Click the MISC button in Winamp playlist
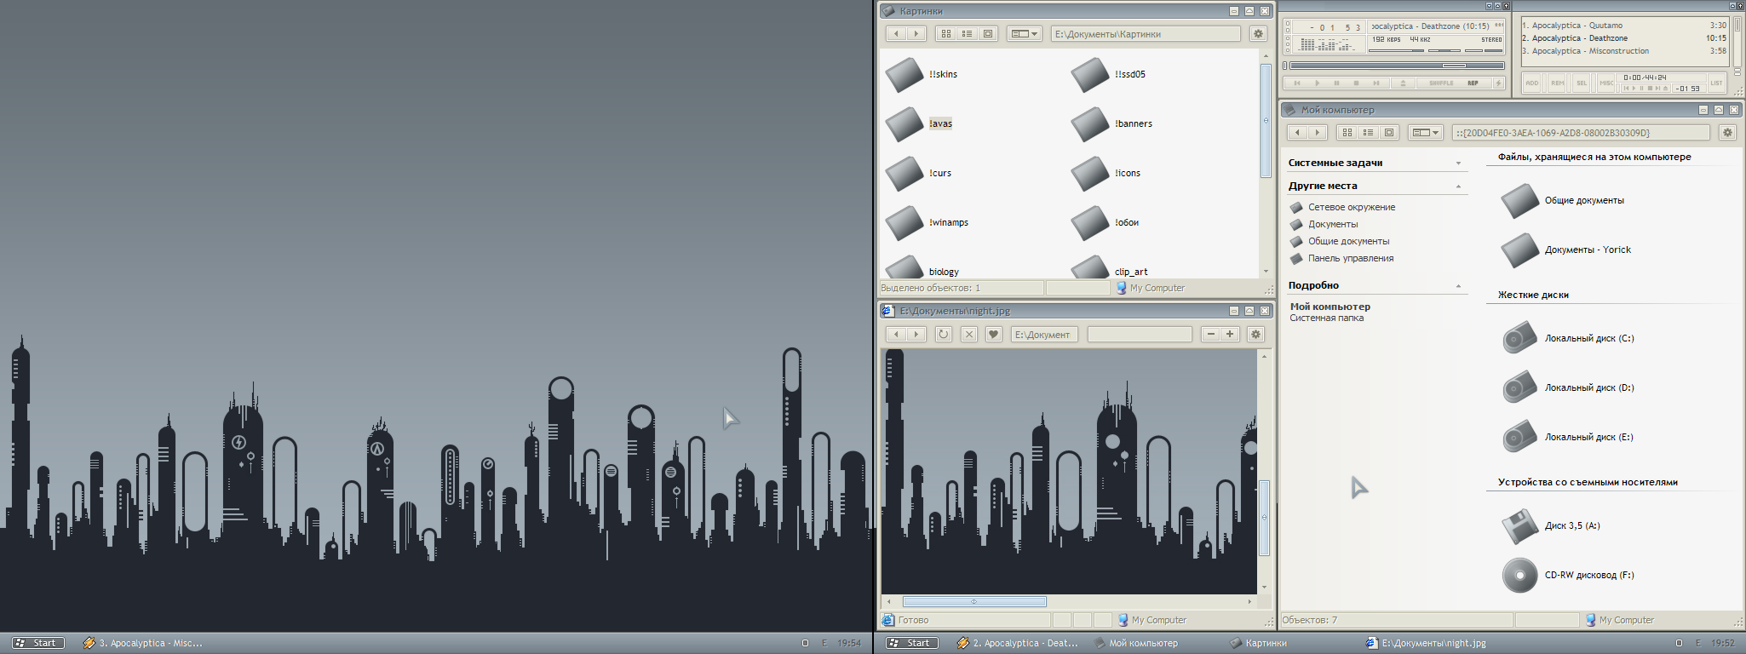The image size is (1746, 654). click(1606, 83)
